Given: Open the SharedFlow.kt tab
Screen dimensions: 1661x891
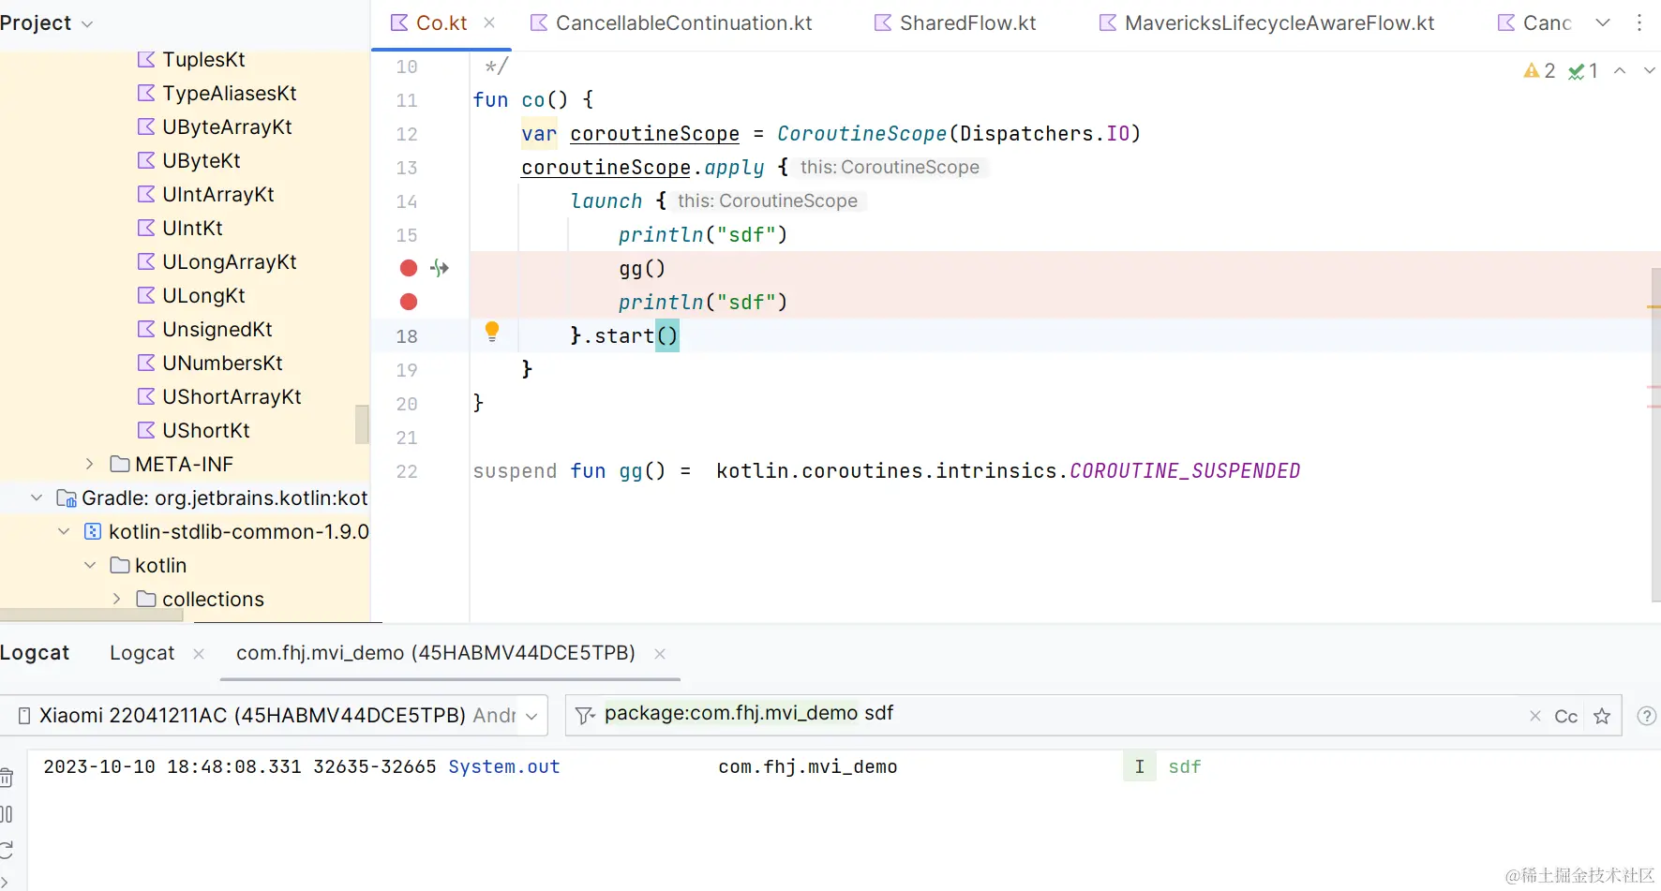Looking at the screenshot, I should [955, 23].
